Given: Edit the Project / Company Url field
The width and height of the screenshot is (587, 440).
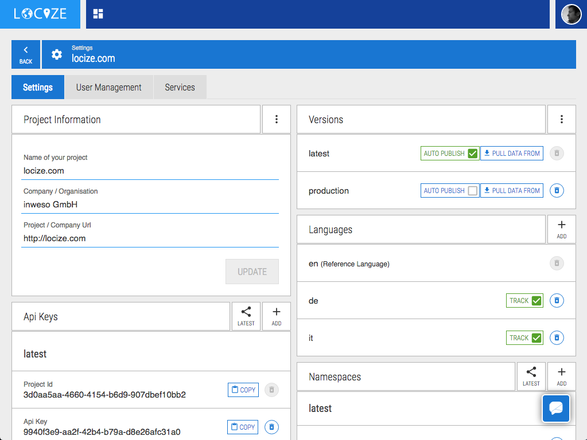Looking at the screenshot, I should coord(150,238).
